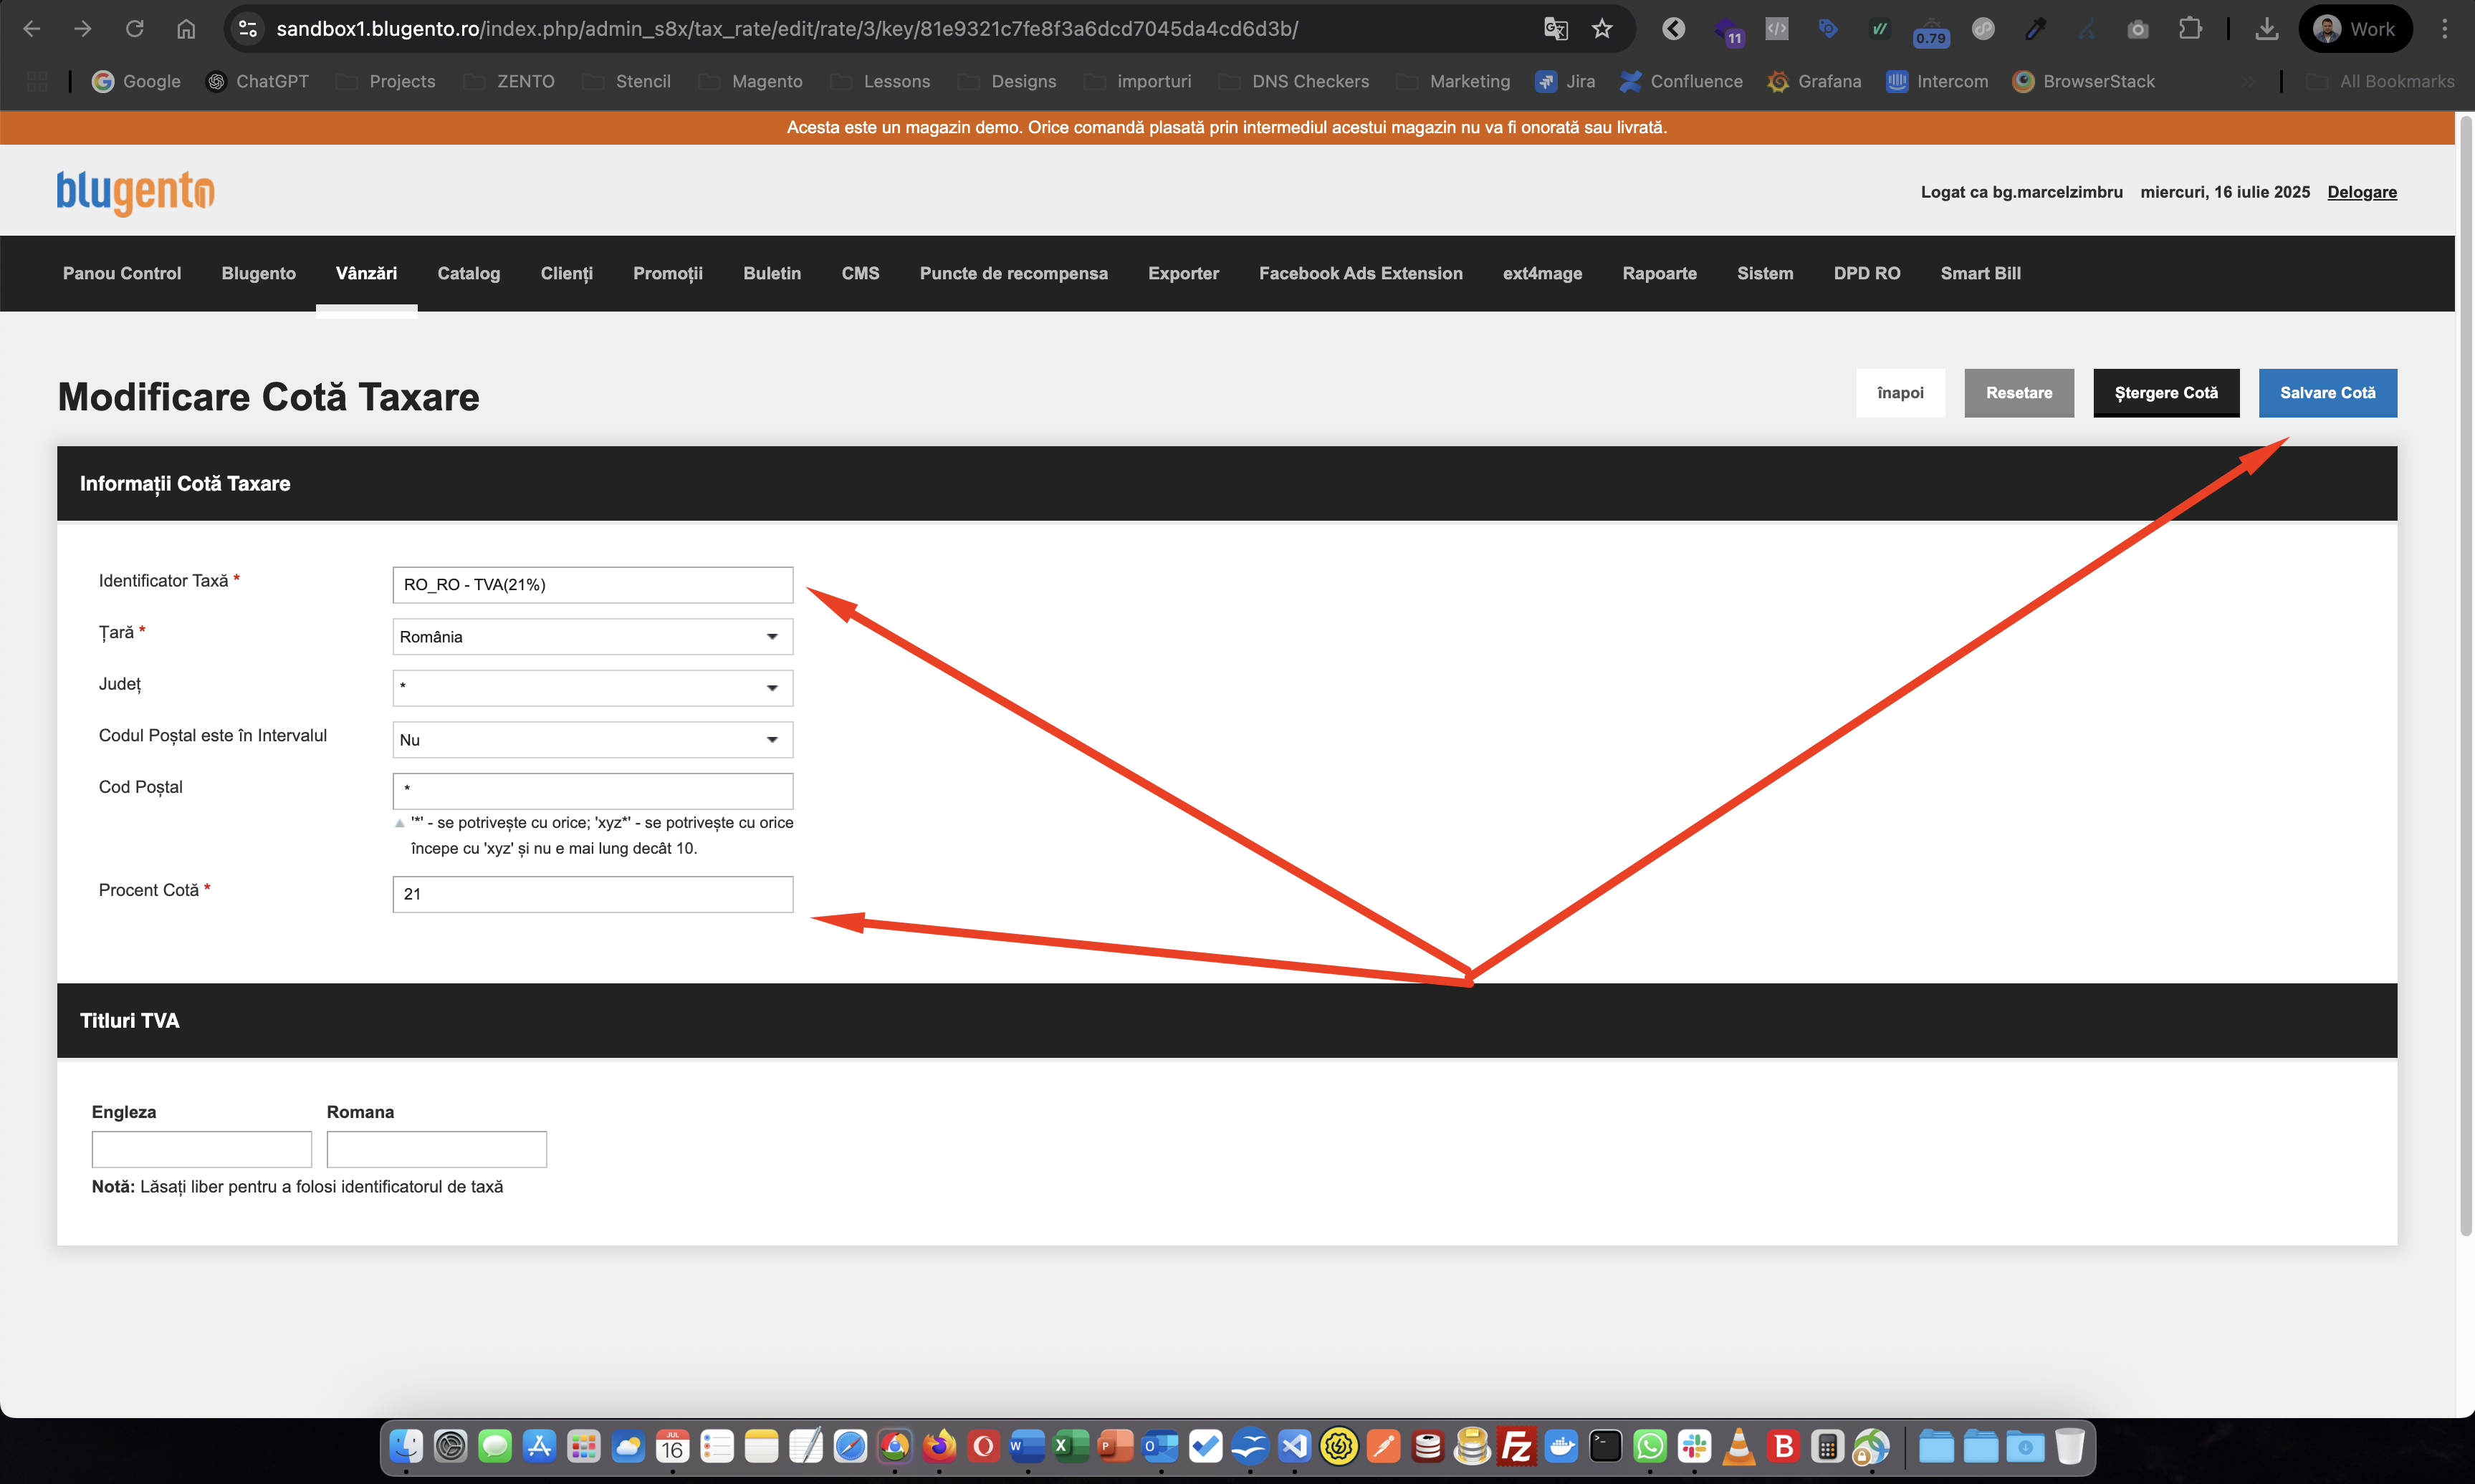Open the Magento bookmarks folder
This screenshot has height=1484, width=2475.
tap(750, 81)
